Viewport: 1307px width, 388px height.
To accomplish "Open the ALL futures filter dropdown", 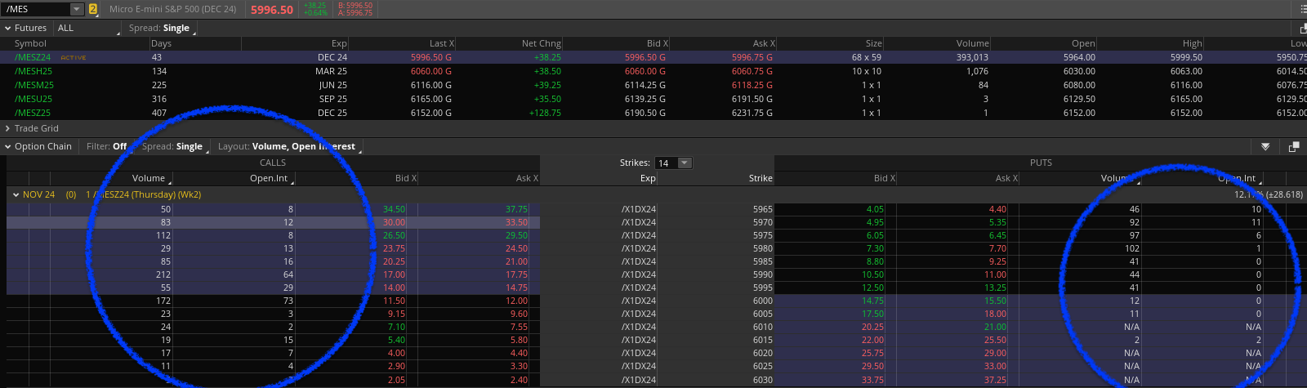I will [87, 28].
